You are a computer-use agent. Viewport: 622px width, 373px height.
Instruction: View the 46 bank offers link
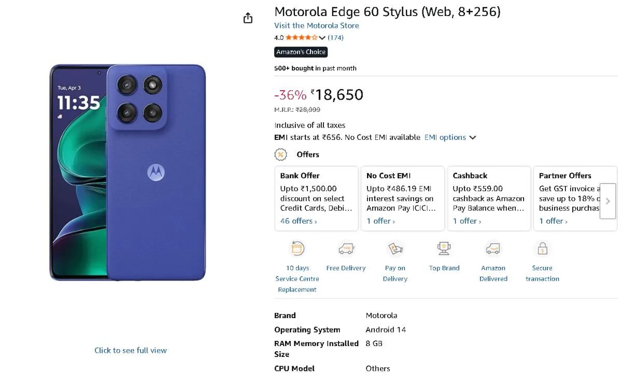pyautogui.click(x=298, y=221)
